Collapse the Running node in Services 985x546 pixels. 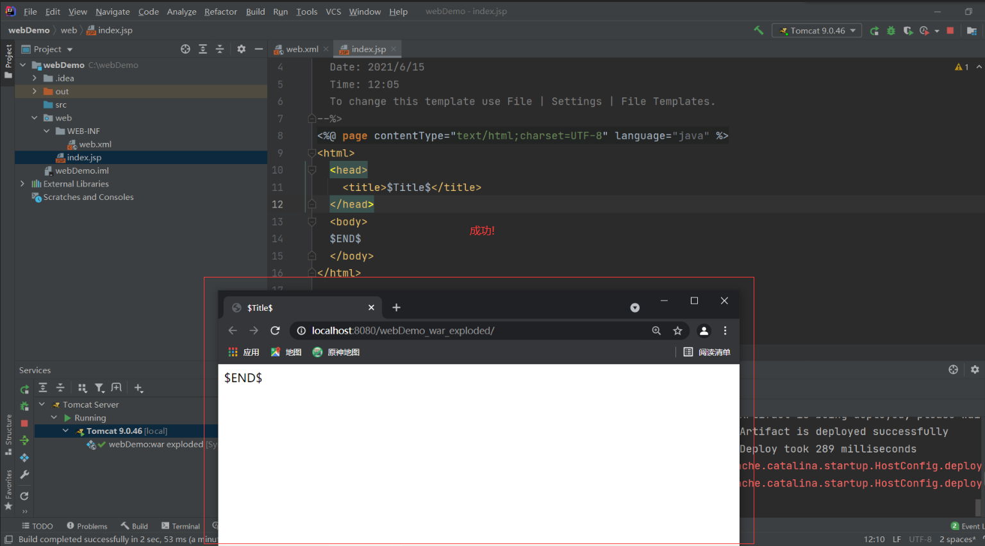(54, 418)
